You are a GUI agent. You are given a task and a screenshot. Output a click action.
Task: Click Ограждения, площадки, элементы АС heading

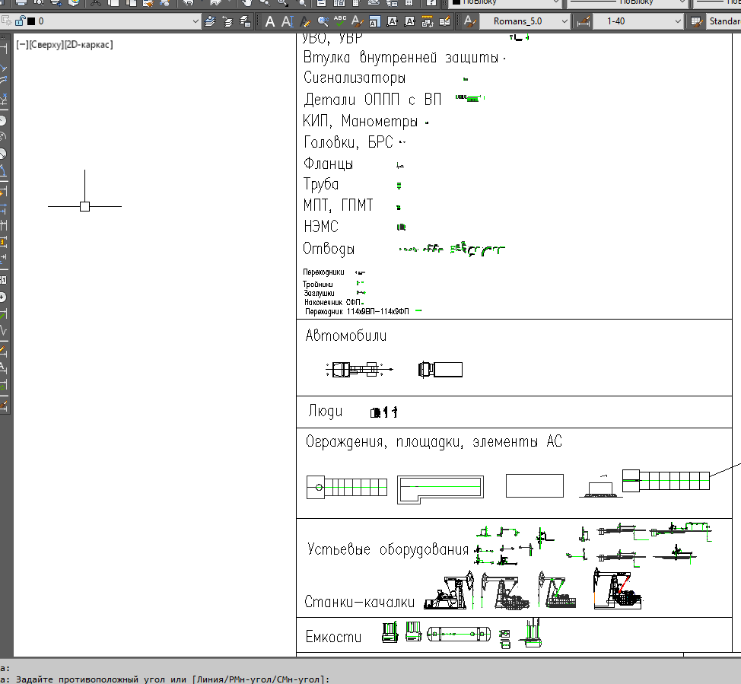coord(434,441)
